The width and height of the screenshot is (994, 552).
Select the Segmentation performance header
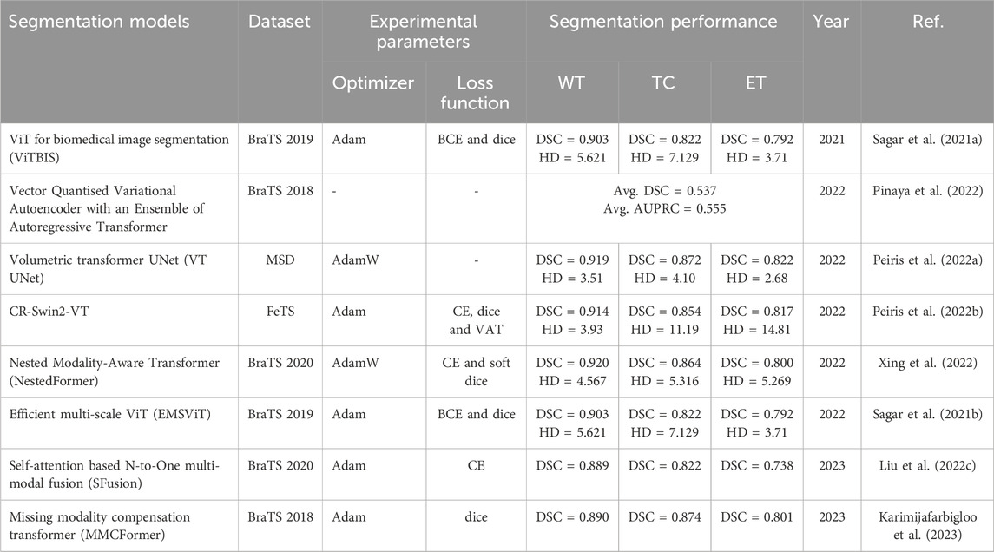(x=663, y=22)
